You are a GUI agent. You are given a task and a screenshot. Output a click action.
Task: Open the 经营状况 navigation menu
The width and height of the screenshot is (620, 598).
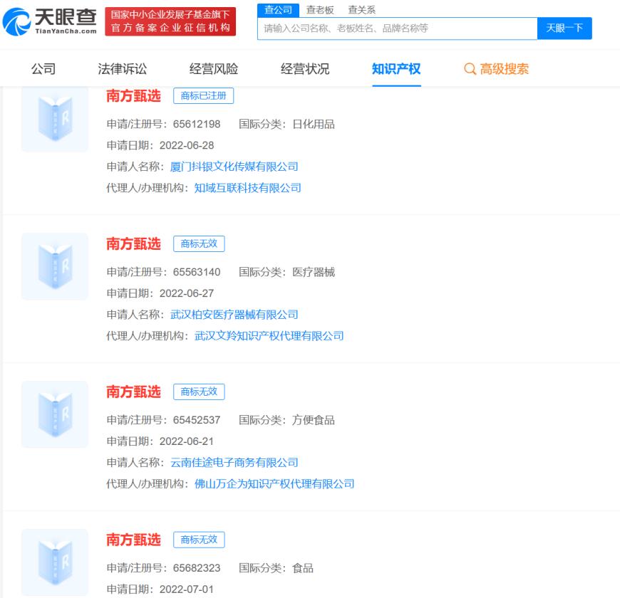305,69
